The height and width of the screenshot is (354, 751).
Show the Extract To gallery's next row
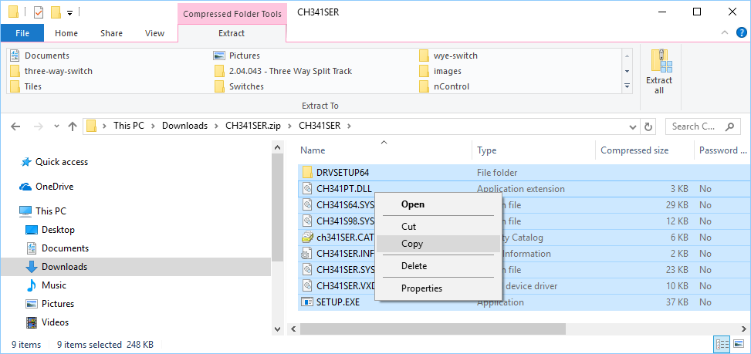point(628,71)
